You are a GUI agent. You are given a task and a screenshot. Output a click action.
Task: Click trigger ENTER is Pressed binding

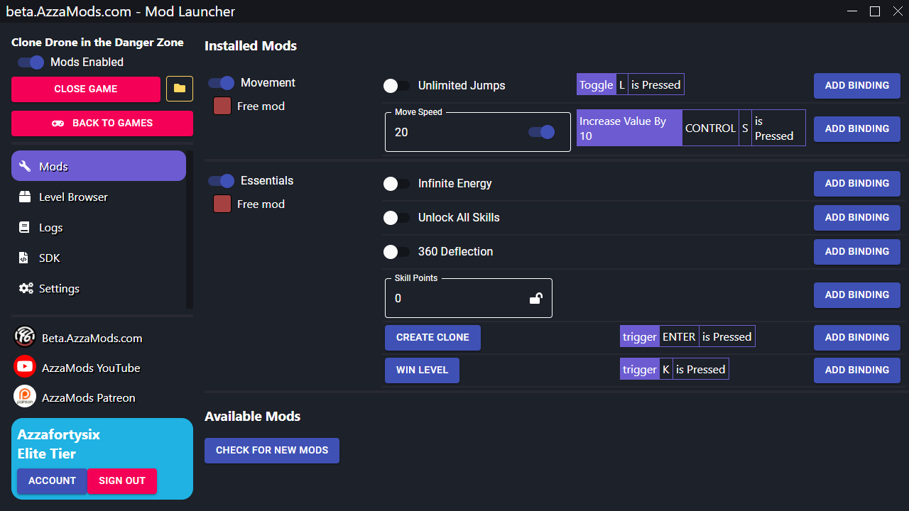coord(687,337)
